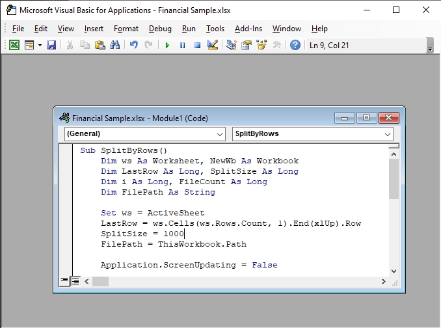This screenshot has width=441, height=328.
Task: Click the Find binoculars icon
Action: pyautogui.click(x=114, y=45)
